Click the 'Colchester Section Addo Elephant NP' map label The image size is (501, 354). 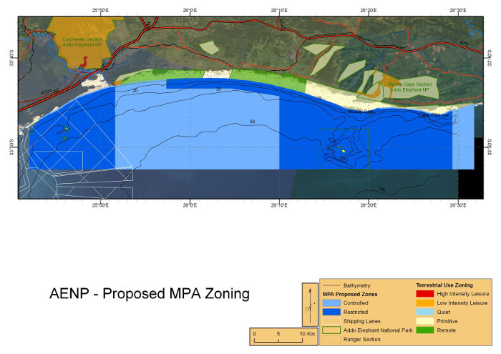(x=82, y=42)
